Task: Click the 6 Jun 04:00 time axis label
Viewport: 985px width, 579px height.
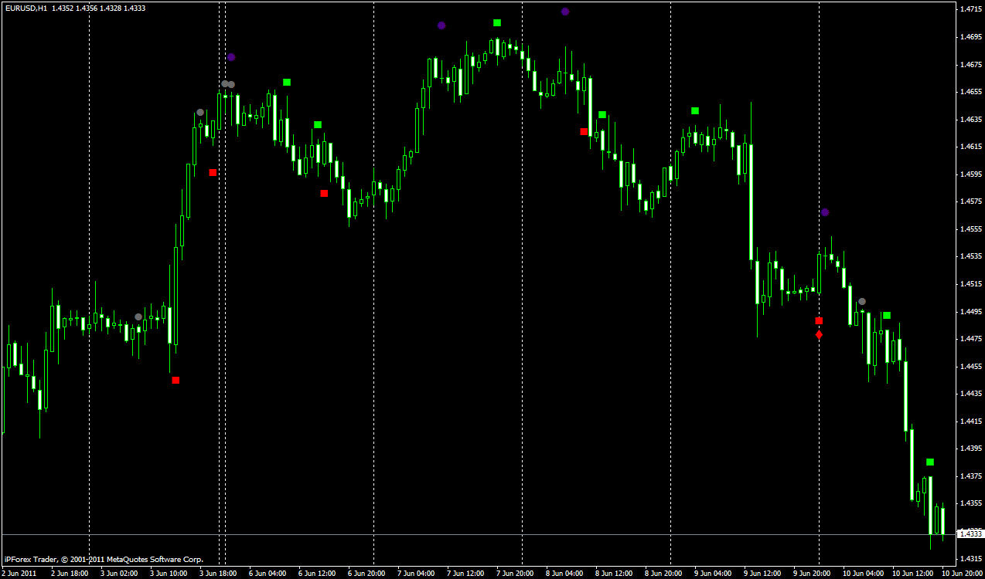Action: coord(267,574)
